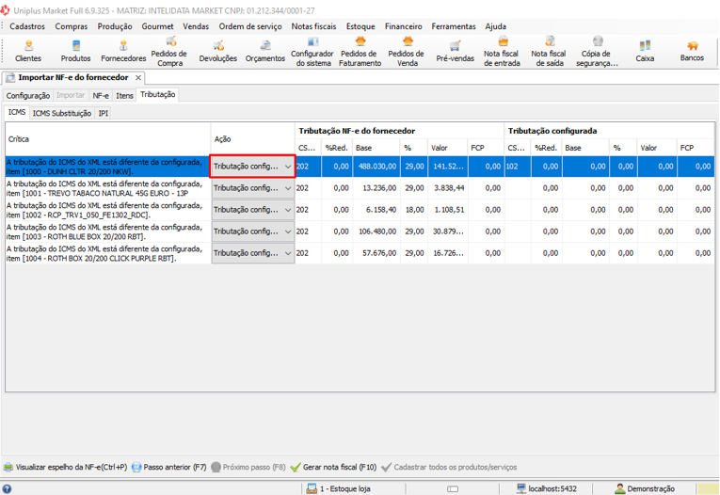
Task: Click the Crítica column header
Action: 108,139
